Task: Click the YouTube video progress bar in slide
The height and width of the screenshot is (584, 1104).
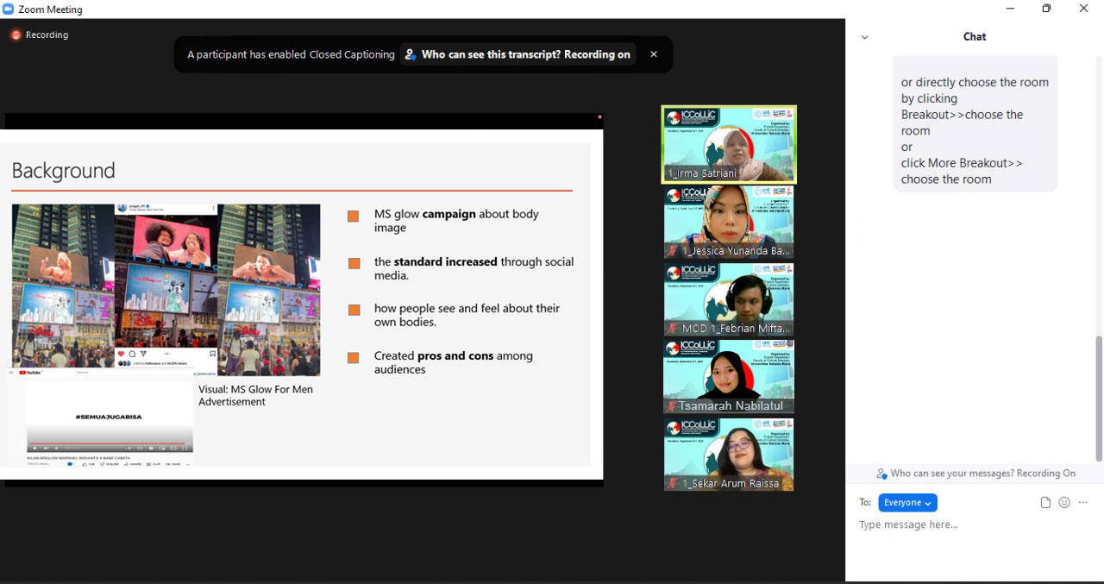Action: point(110,443)
